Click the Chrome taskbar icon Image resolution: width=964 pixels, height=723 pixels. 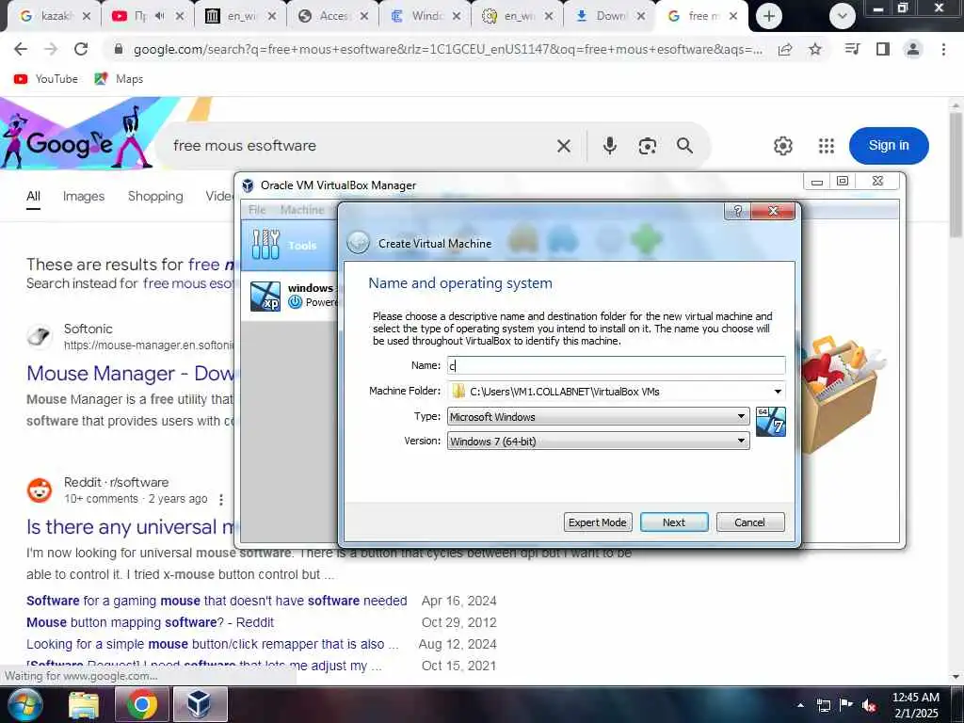(141, 704)
